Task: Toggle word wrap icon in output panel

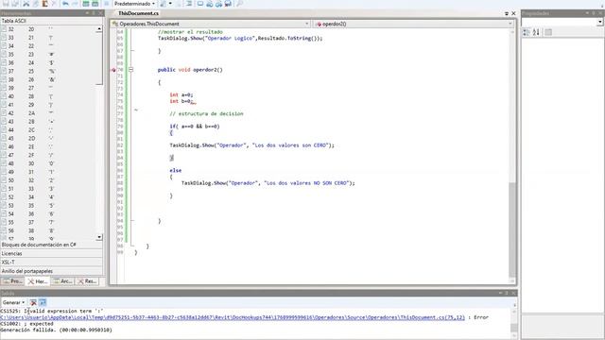Action: point(43,302)
